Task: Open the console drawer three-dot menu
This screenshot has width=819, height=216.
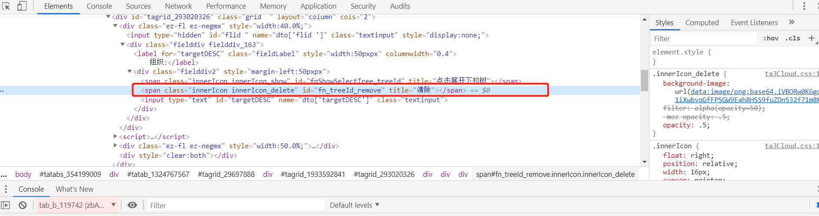Action: (6, 189)
